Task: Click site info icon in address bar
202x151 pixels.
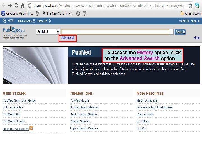Action: (x=30, y=6)
